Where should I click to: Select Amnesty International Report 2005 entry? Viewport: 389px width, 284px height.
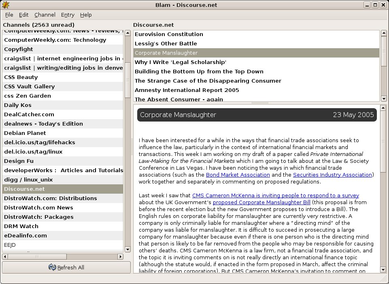click(x=256, y=90)
